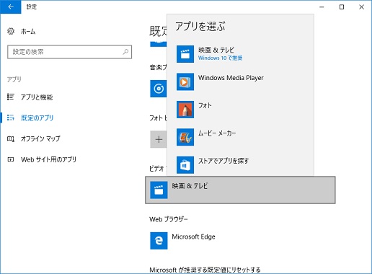Click the plus button to choose a photo viewer
Screen dimensions: 372x274
(159, 139)
